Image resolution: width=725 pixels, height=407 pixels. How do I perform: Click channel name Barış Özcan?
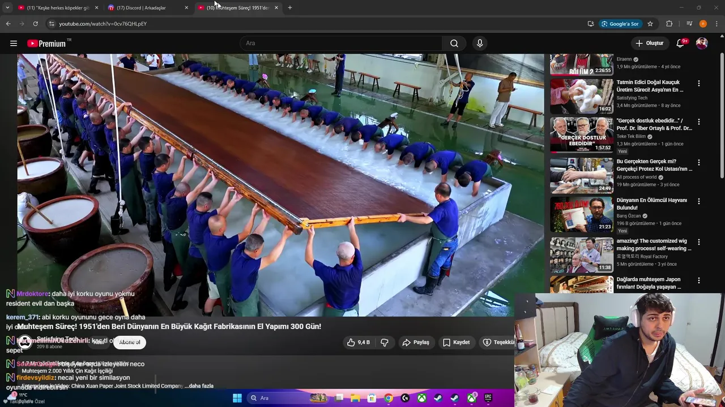[629, 216]
